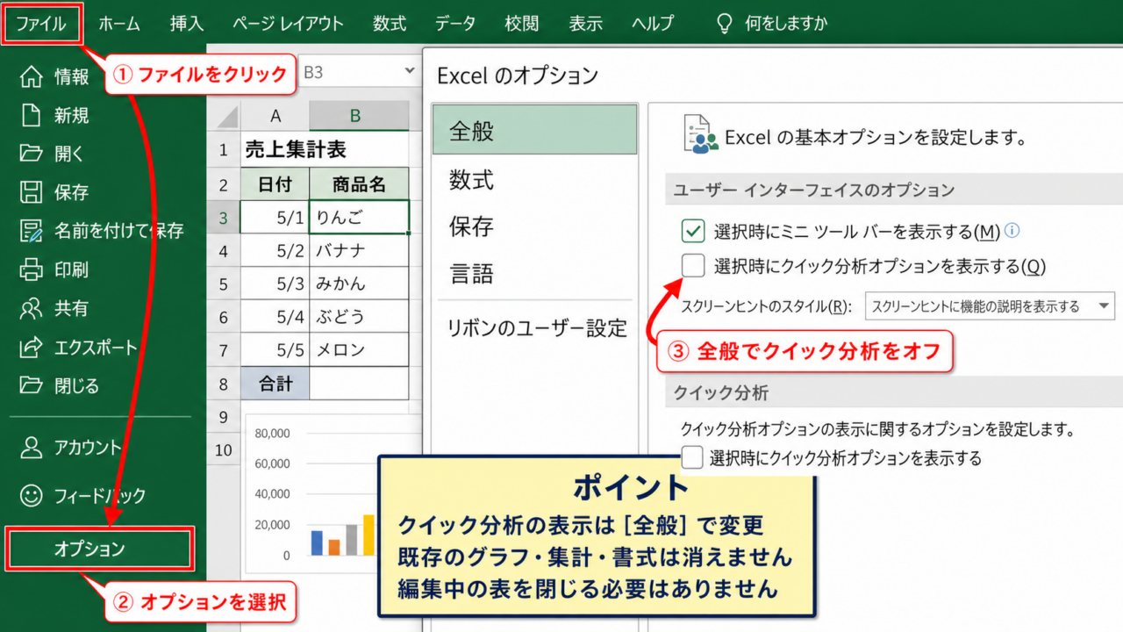Click the 合計 cell
1123x632 pixels.
tap(275, 384)
